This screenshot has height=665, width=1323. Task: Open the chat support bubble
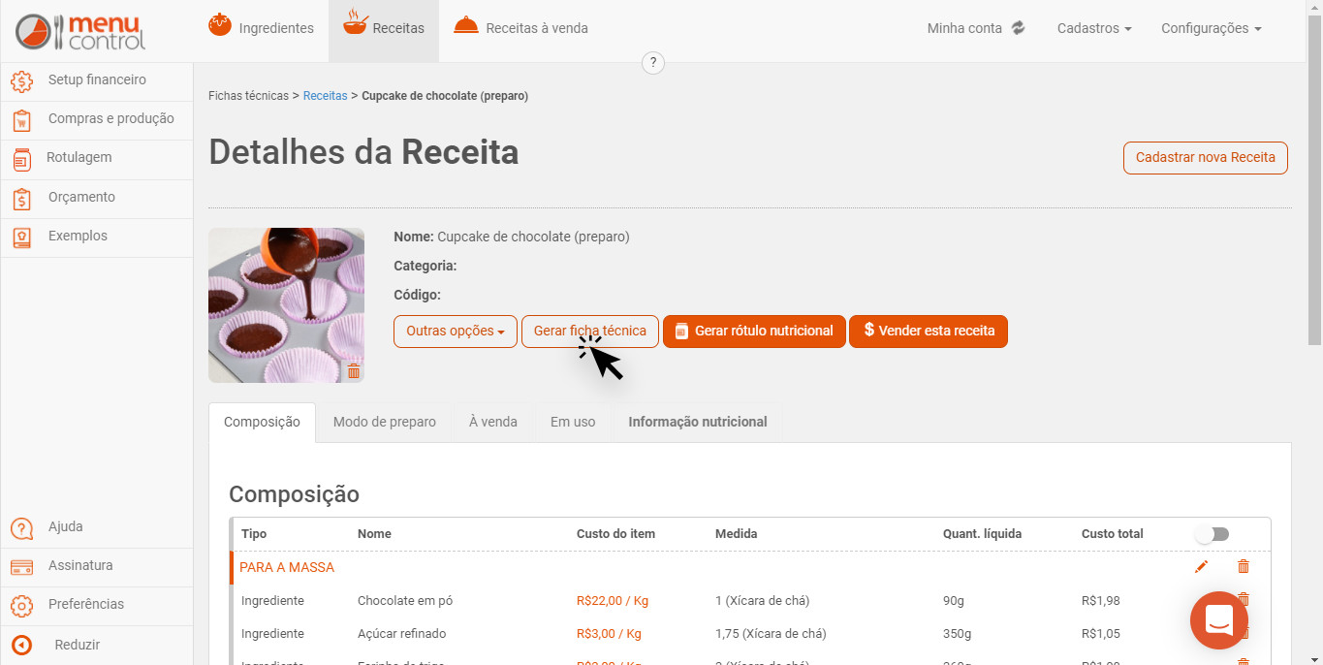click(1219, 620)
